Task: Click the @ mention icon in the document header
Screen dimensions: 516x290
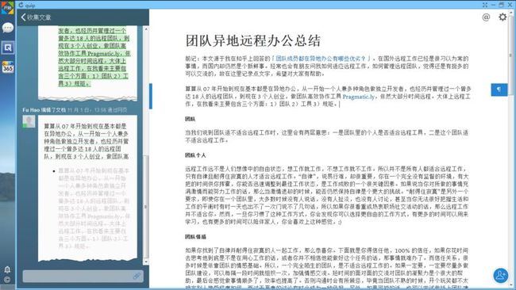Action: coord(486,17)
